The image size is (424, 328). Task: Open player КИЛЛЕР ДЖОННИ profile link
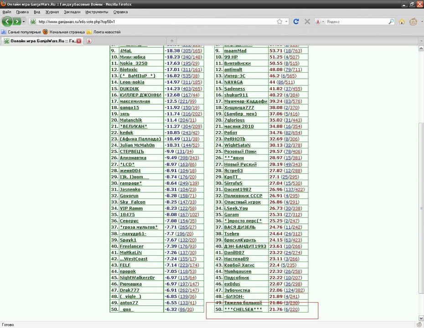[x=140, y=95]
